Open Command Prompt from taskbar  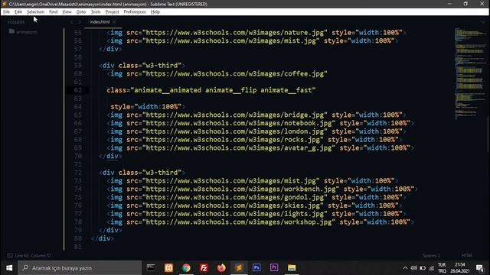point(151,268)
